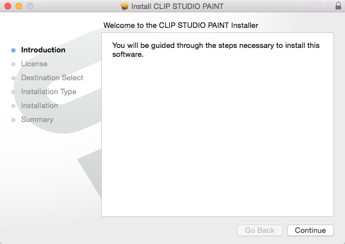Click the gray bullet beside License

[x=13, y=64]
